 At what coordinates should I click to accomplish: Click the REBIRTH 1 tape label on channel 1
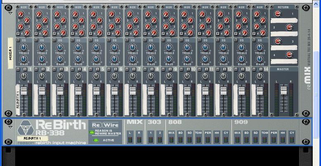[18, 100]
